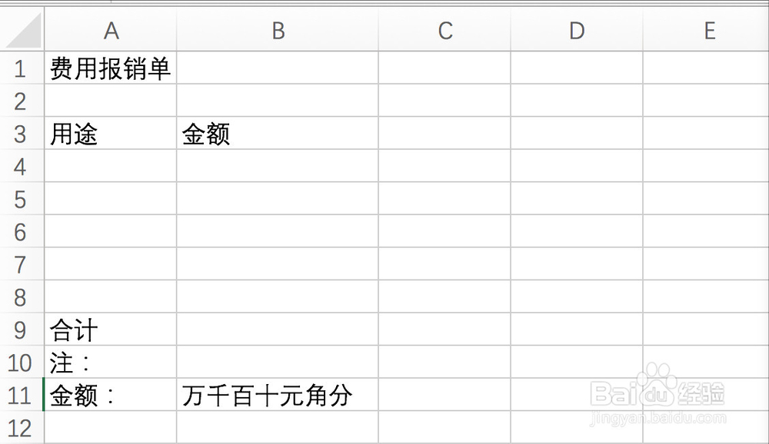Click the 合计 cell
The image size is (769, 444).
pos(112,330)
